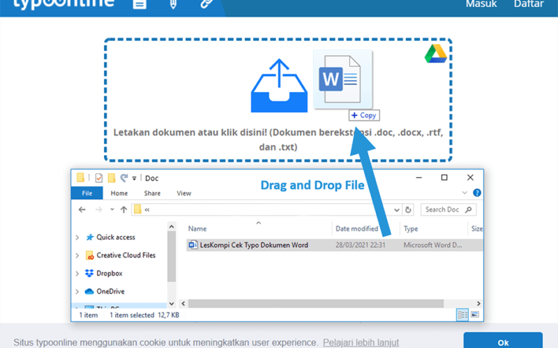Viewport: 558px width, 348px height.
Task: Open the recent locations dropdown arrow
Action: click(112, 209)
